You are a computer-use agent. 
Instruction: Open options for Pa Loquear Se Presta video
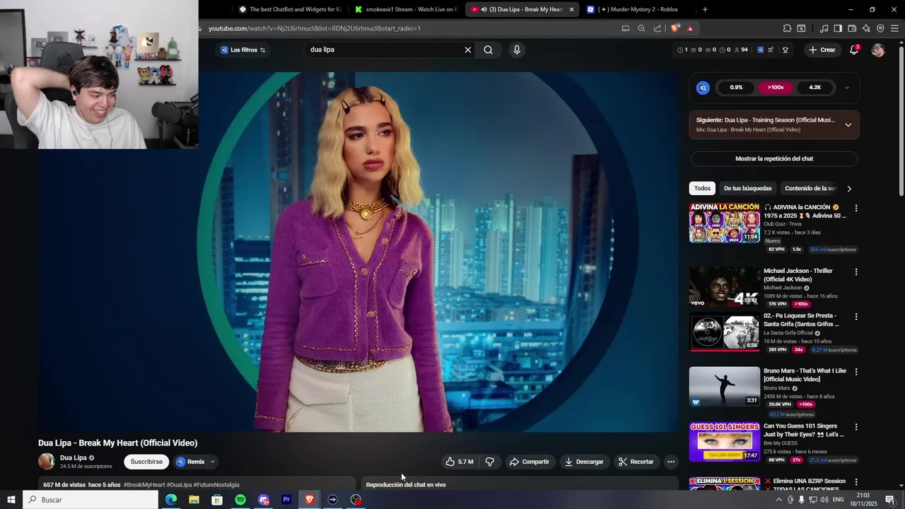(x=856, y=317)
